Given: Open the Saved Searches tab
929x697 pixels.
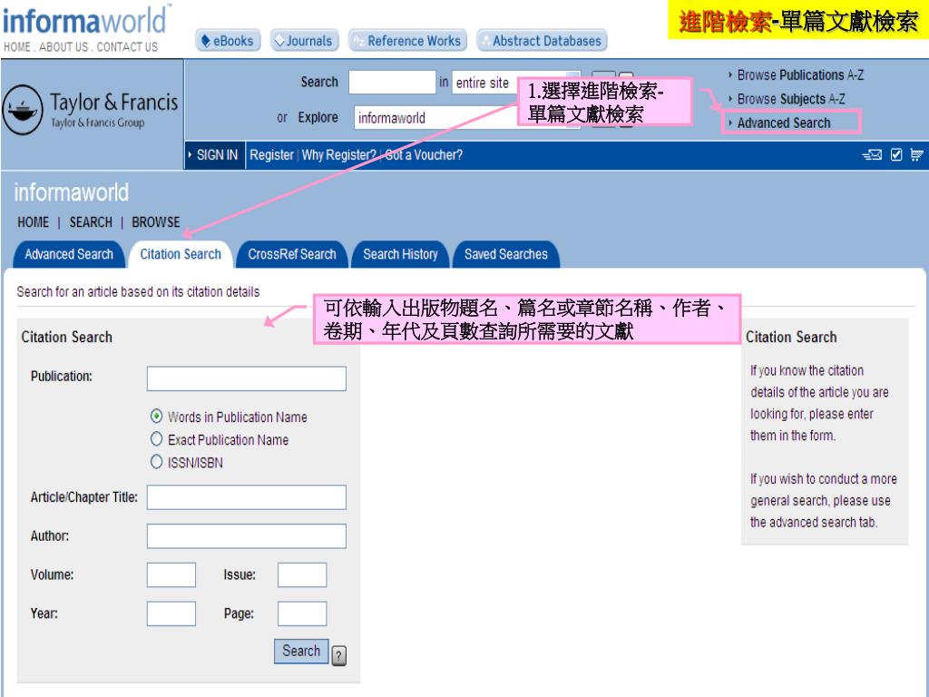Looking at the screenshot, I should click(x=505, y=254).
